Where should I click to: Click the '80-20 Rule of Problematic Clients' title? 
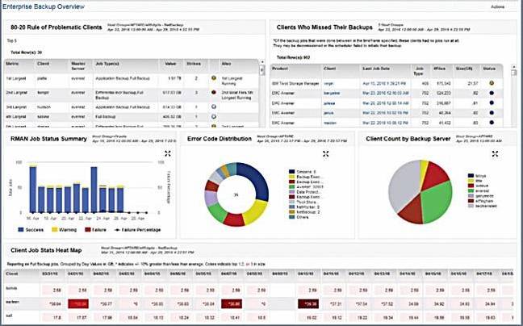pyautogui.click(x=56, y=27)
